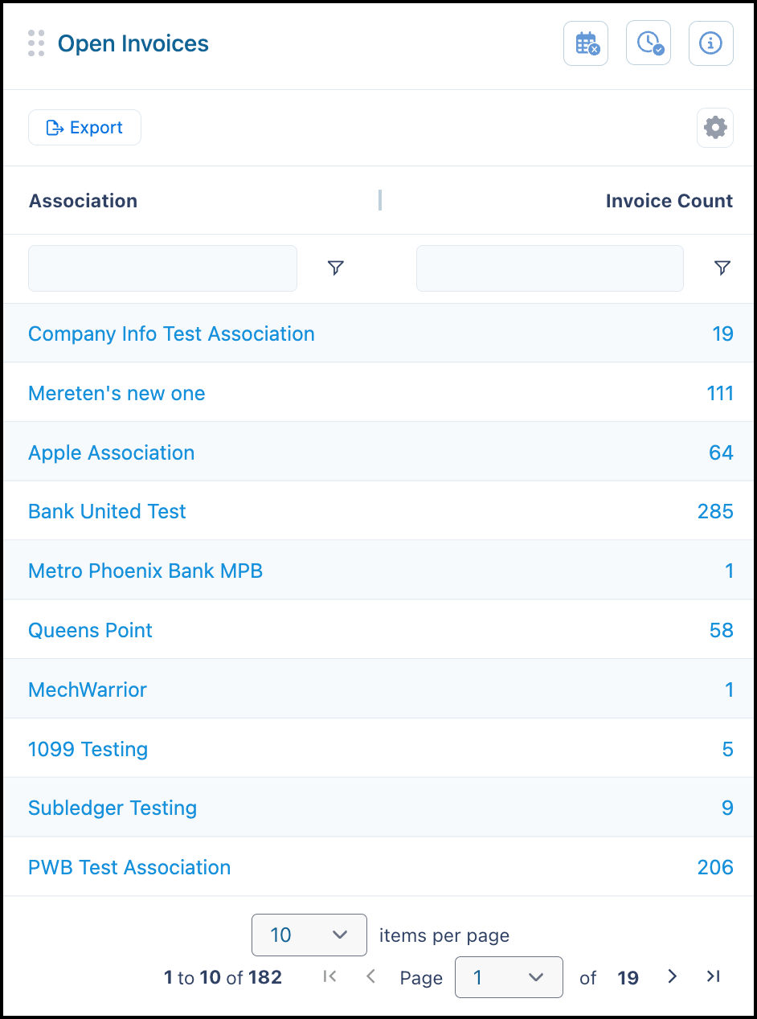Click the column resize divider beside Association
The width and height of the screenshot is (757, 1019).
tap(380, 200)
